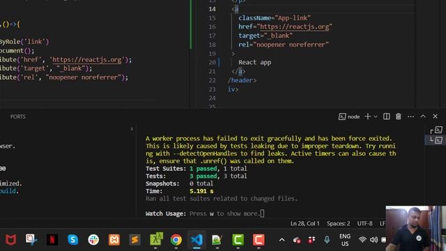Kill terminal with the trash icon
The image size is (446, 251).
398,116
